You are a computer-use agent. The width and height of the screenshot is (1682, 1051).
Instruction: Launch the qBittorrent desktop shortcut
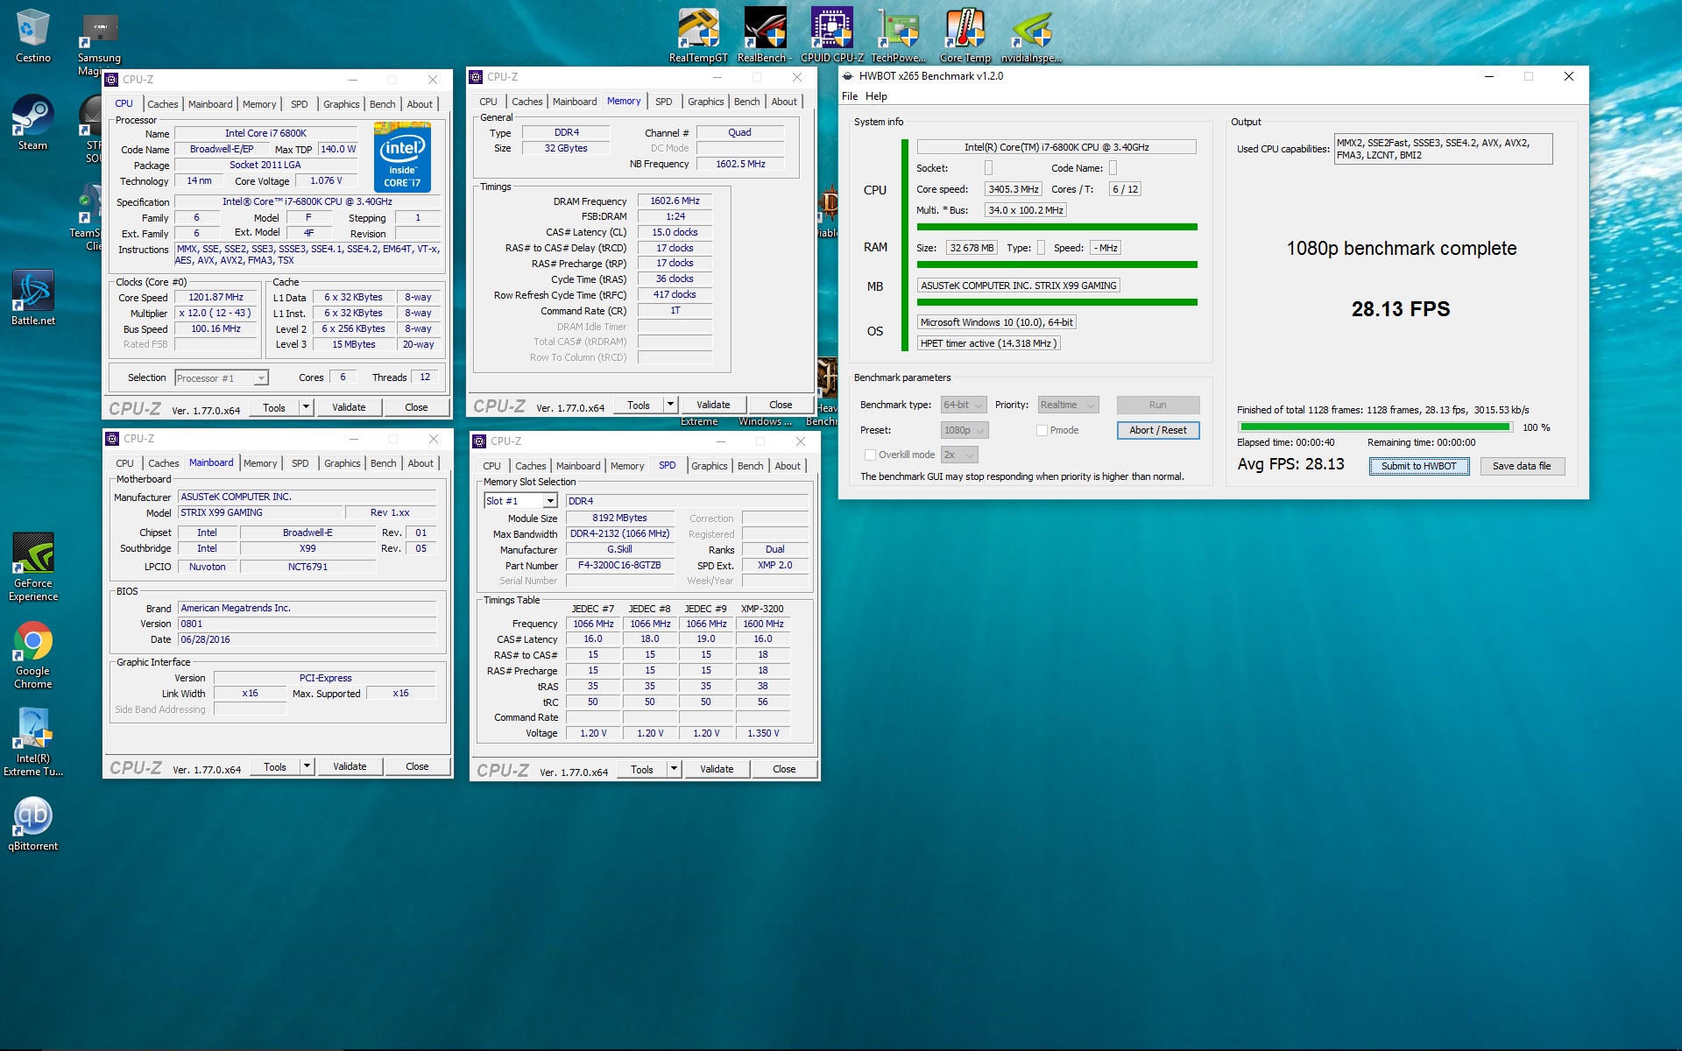click(x=32, y=823)
